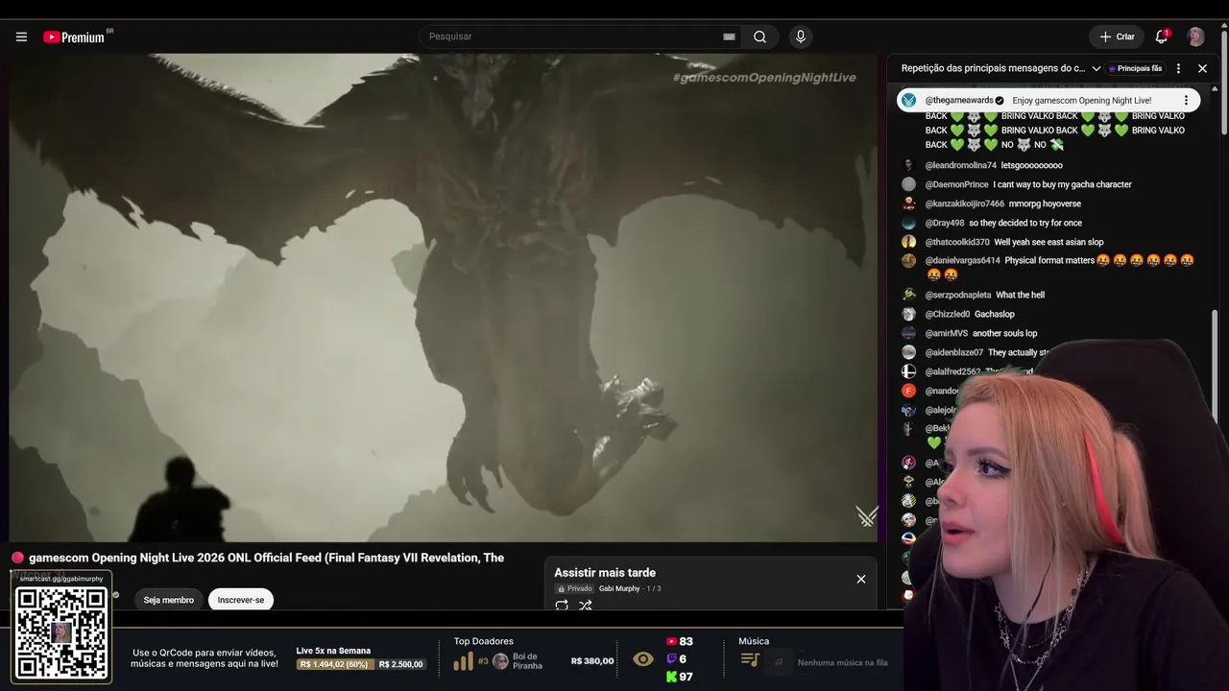Click the gamescom live video player

coord(443,298)
